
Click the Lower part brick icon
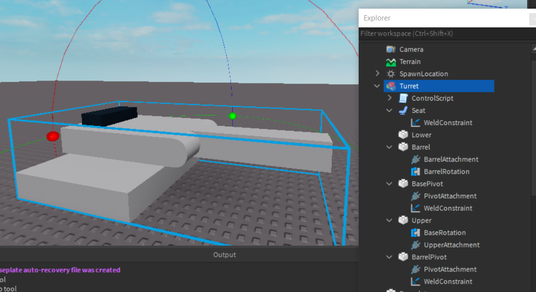403,134
